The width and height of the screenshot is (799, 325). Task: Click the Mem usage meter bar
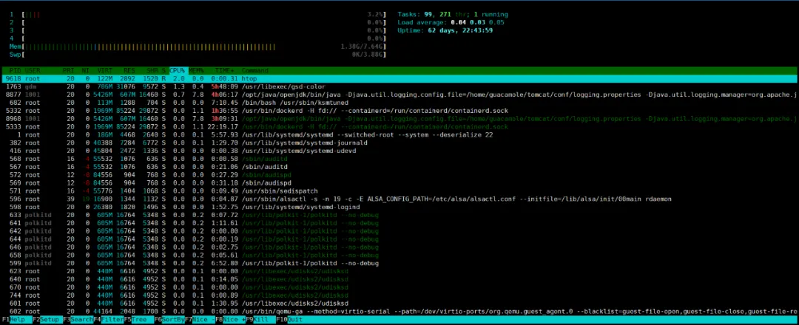pyautogui.click(x=197, y=47)
